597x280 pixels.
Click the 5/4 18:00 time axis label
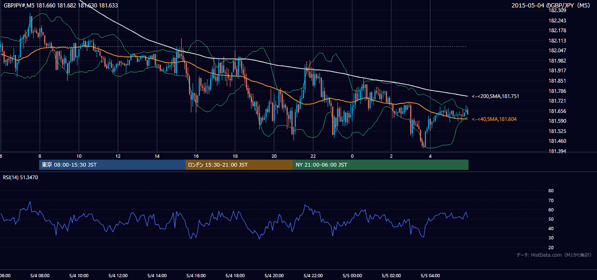pyautogui.click(x=235, y=276)
